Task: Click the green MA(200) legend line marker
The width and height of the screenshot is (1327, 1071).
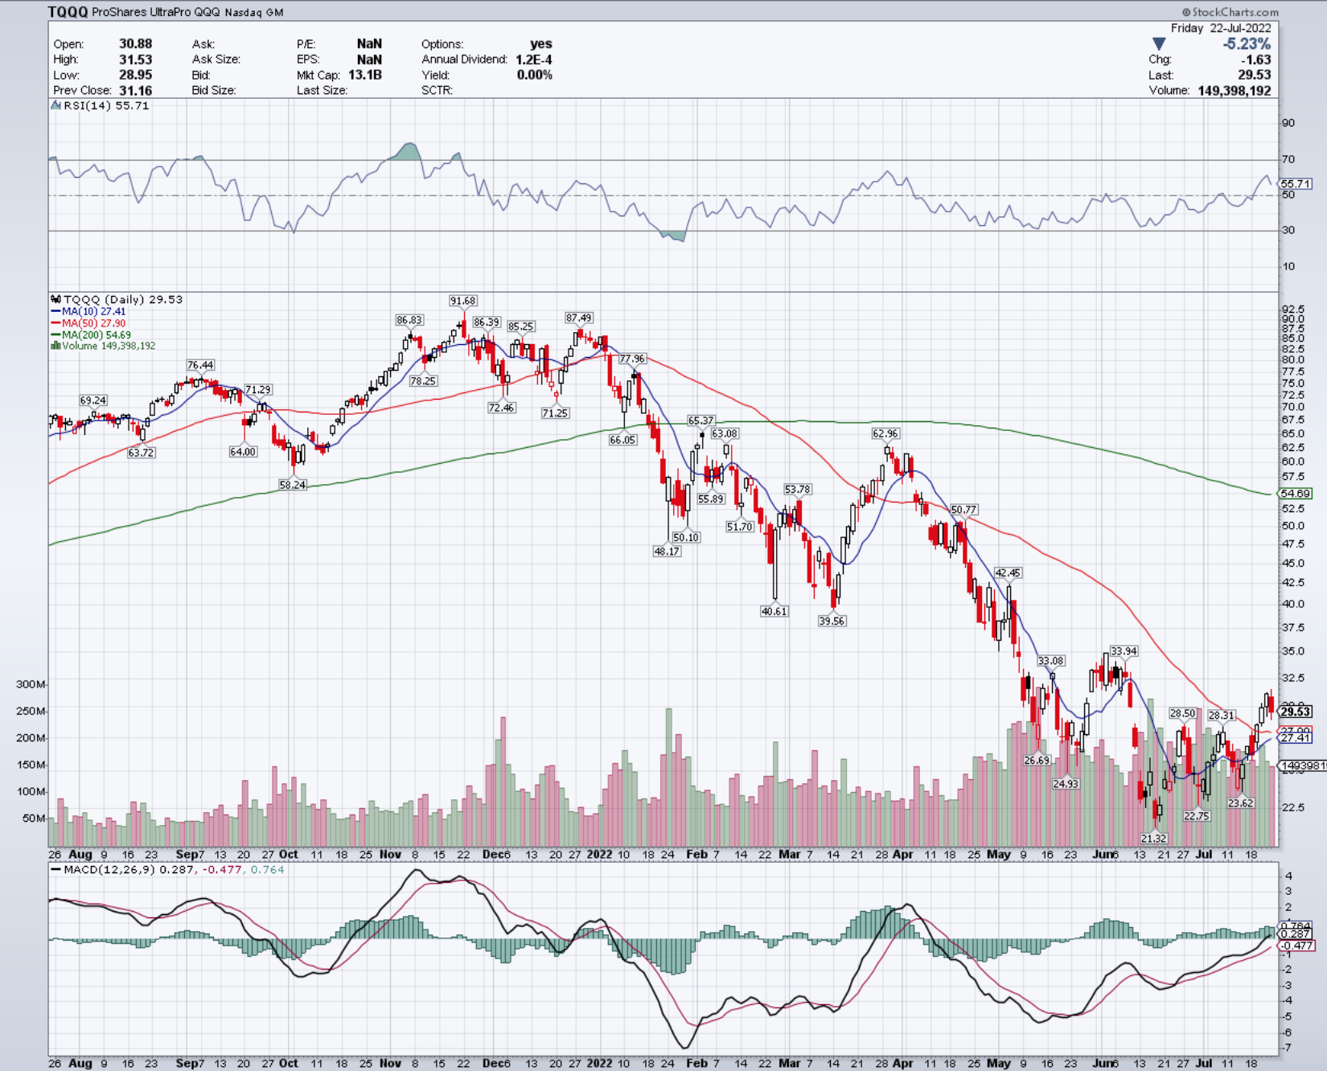Action: [x=55, y=334]
